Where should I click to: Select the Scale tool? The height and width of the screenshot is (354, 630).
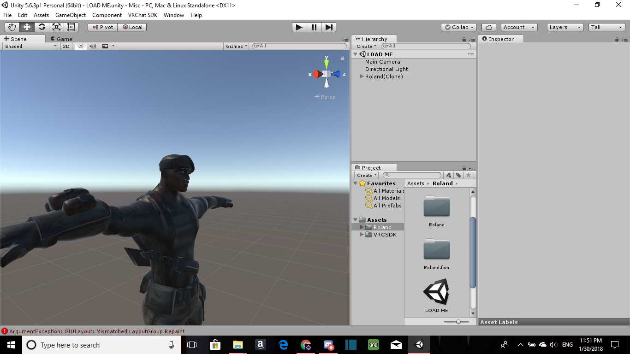pyautogui.click(x=56, y=27)
